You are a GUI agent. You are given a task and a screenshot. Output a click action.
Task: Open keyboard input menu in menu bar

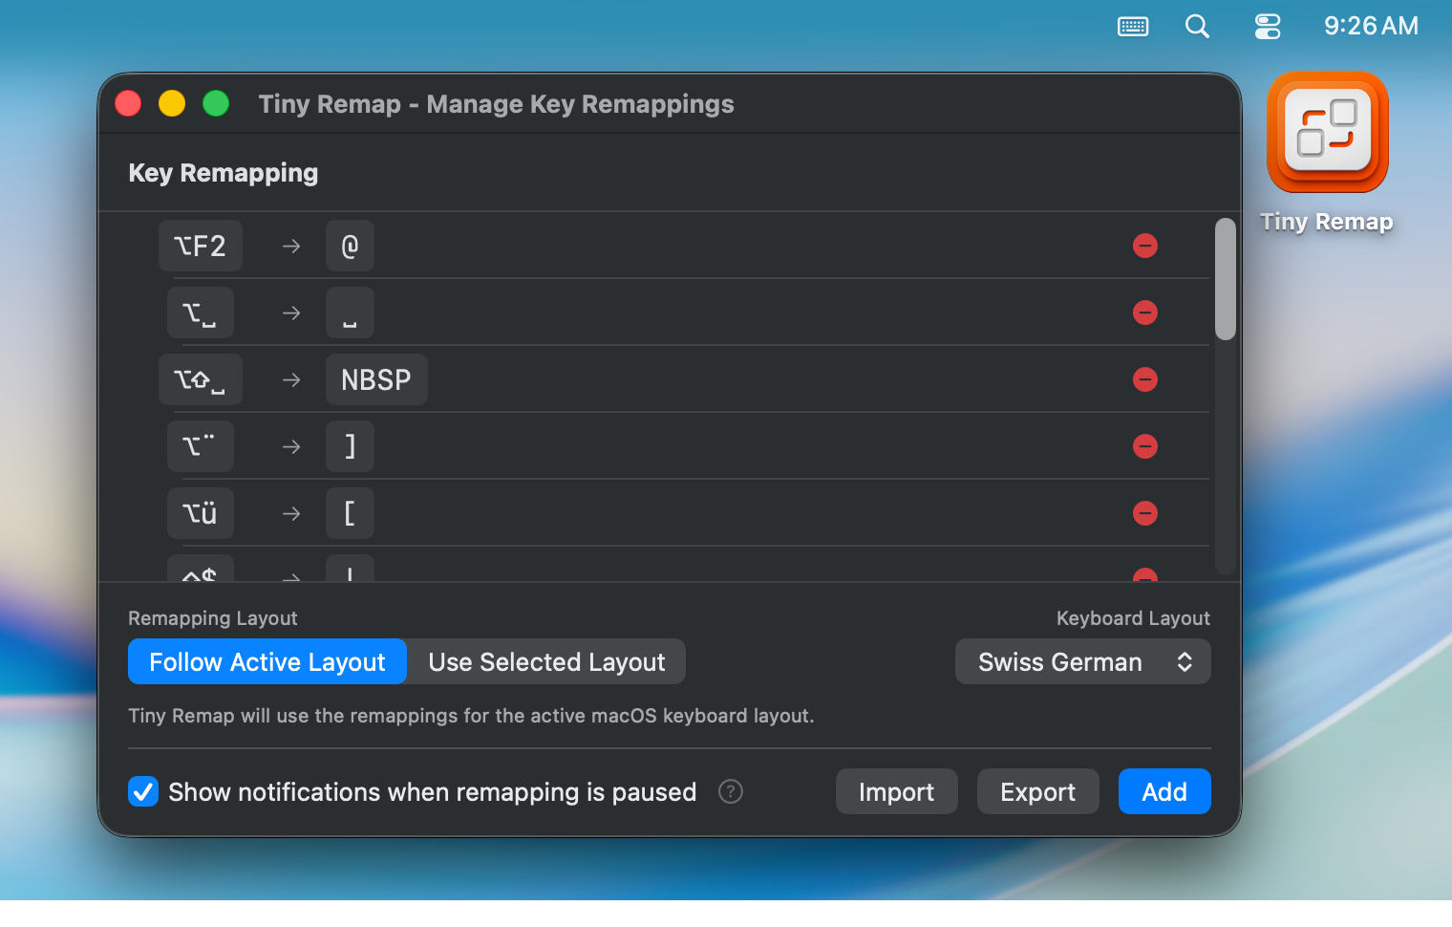tap(1133, 26)
